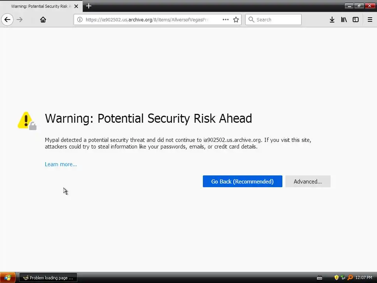Open the hamburger application menu

[x=370, y=20]
